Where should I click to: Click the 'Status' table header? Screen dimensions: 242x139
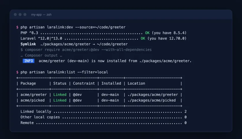click(x=60, y=83)
